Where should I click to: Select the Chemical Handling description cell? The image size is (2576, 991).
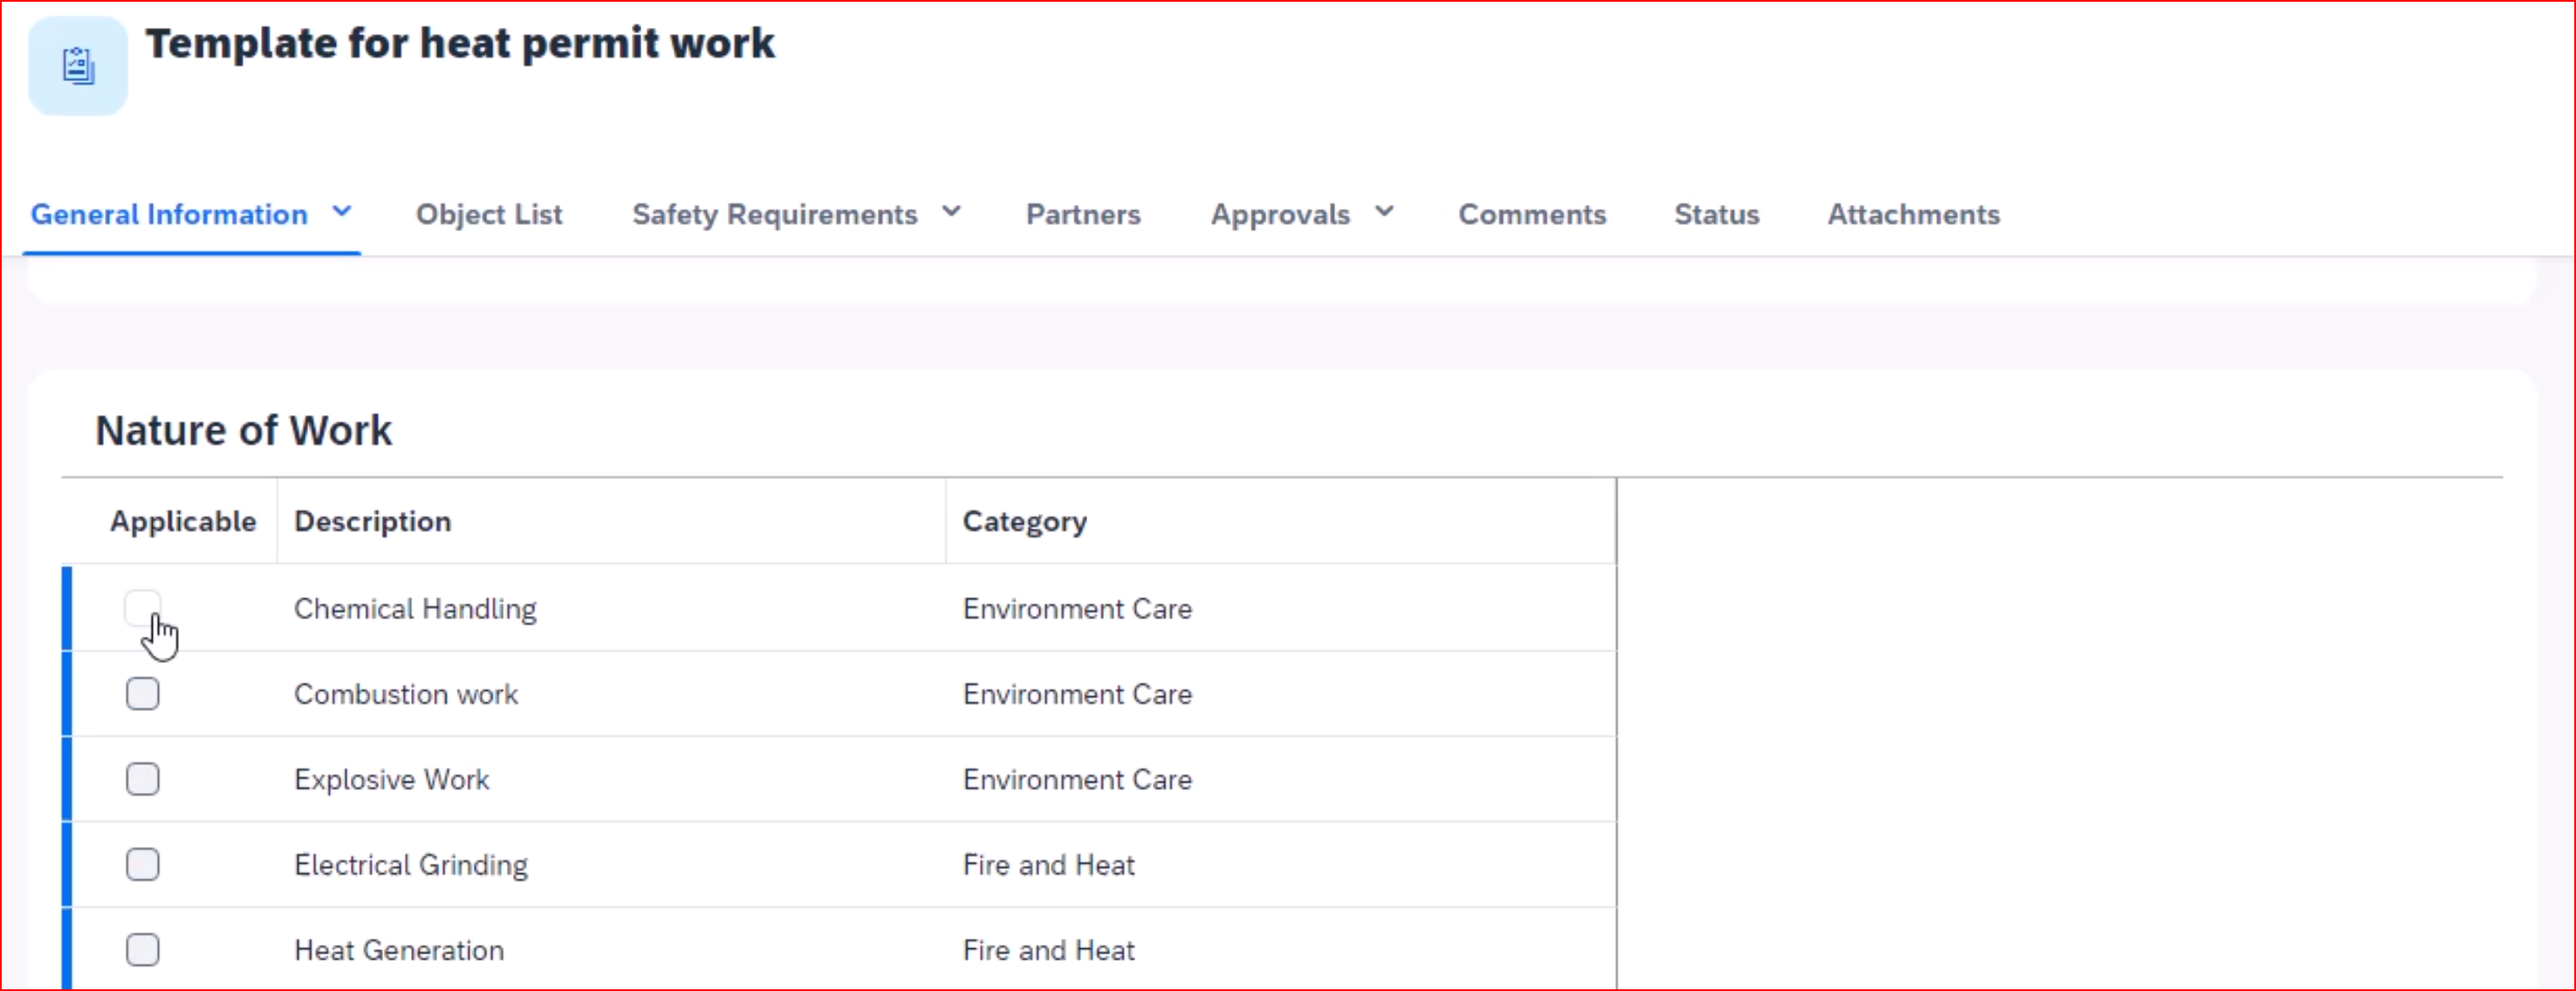pyautogui.click(x=415, y=608)
